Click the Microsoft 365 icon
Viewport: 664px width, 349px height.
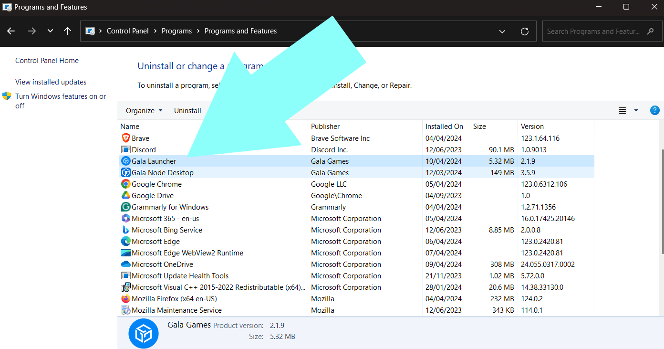[125, 218]
